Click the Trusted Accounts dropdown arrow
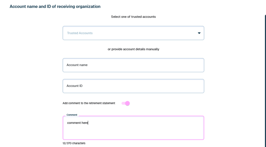This screenshot has width=266, height=147. 199,33
